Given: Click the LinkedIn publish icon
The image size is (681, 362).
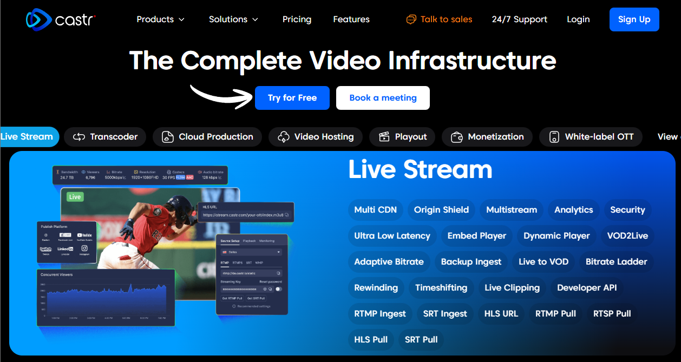Looking at the screenshot, I should coord(66,249).
